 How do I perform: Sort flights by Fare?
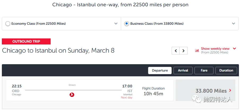point(204,71)
